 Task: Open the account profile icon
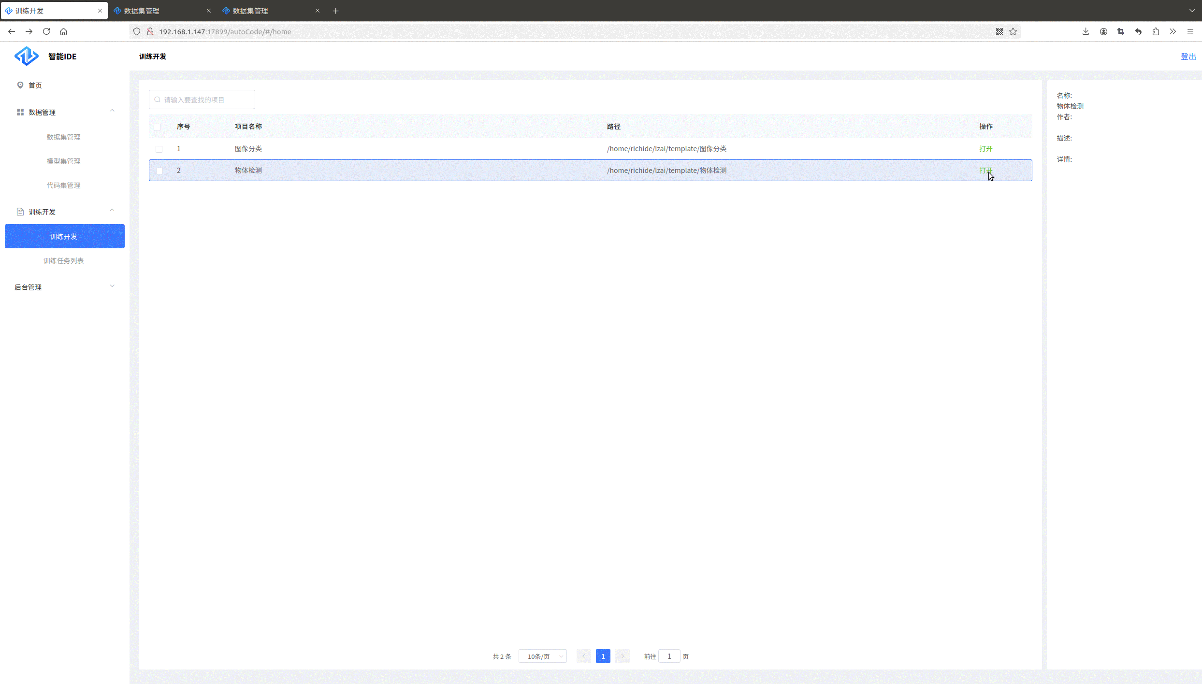(1103, 31)
